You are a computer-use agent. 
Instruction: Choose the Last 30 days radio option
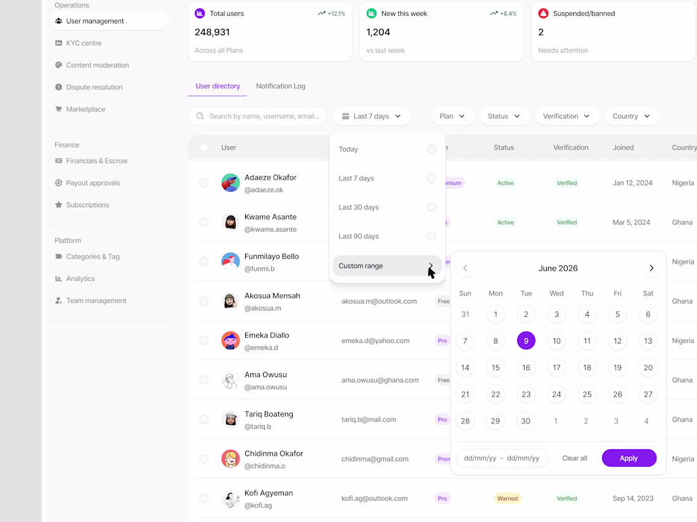point(431,208)
